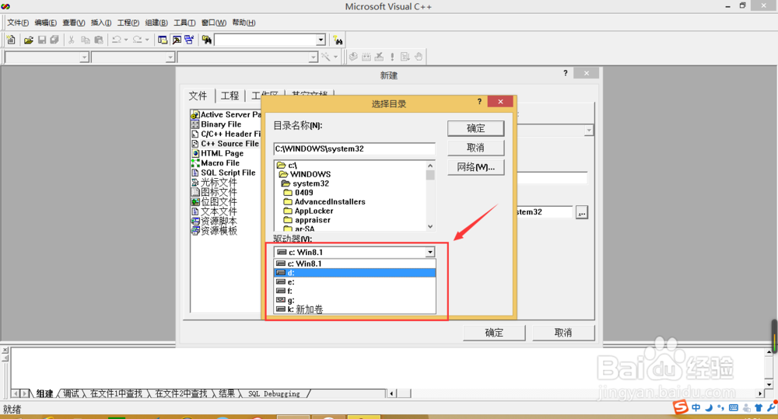Open the WizardBar actions dropdown arrow
The width and height of the screenshot is (778, 419).
tap(335, 57)
